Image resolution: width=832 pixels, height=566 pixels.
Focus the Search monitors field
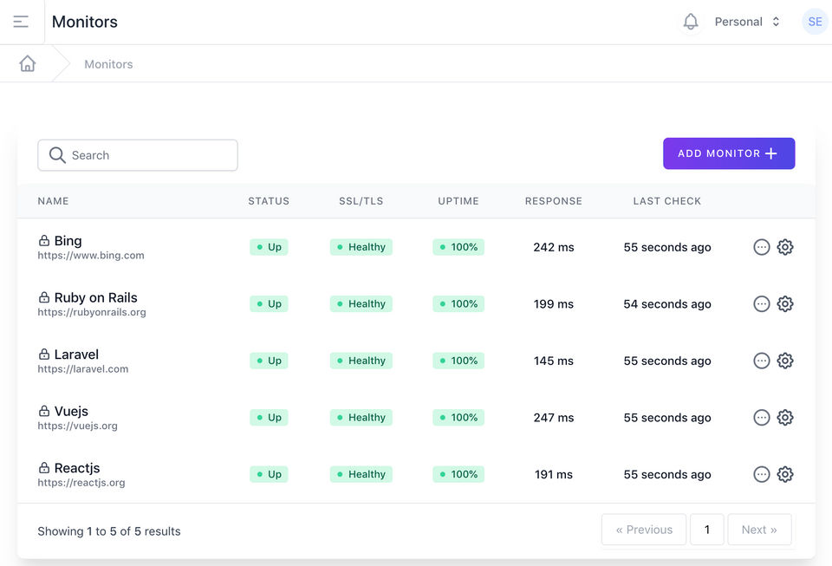click(138, 155)
